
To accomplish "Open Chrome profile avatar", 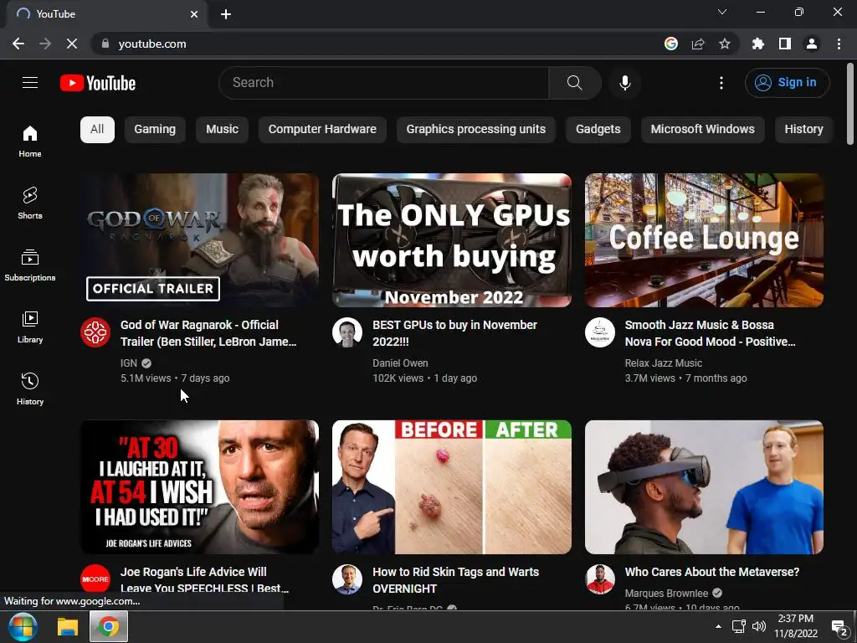I will (812, 44).
